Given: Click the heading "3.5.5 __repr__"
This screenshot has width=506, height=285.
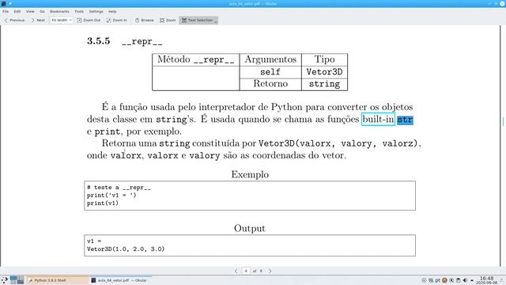Looking at the screenshot, I should click(125, 41).
